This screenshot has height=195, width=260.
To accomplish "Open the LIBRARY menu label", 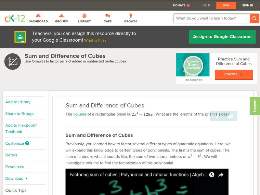I will pos(84,21).
